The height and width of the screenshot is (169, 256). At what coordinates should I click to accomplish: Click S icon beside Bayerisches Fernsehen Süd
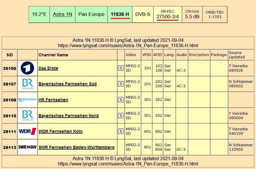coord(121,84)
